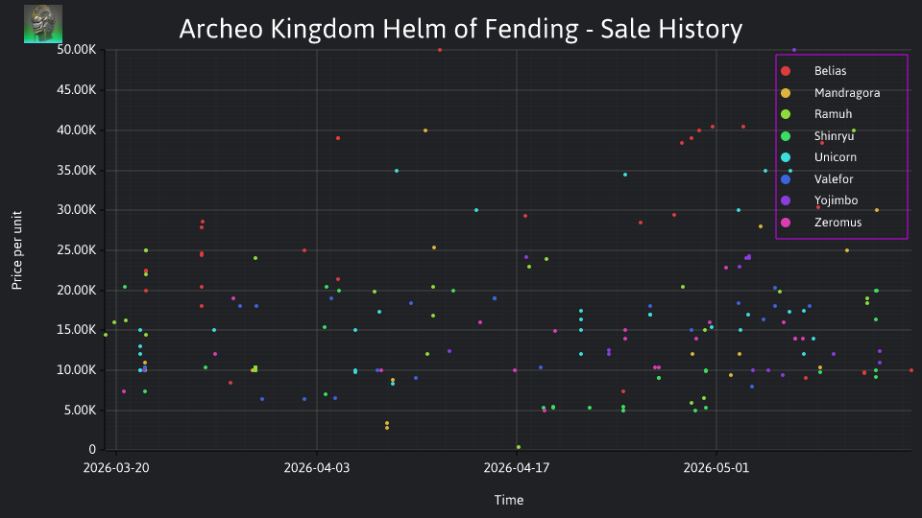Select the Belias point at 50.00K
Viewport: 922px width, 518px height.
click(440, 50)
